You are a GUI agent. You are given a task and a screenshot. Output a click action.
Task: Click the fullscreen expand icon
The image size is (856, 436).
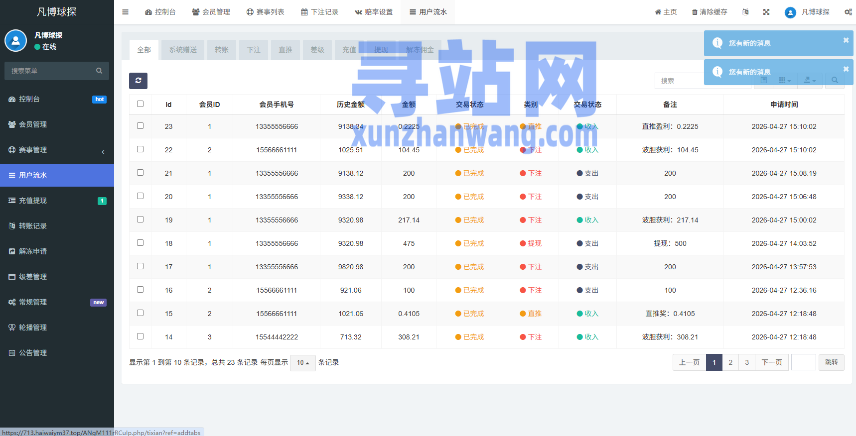point(766,12)
